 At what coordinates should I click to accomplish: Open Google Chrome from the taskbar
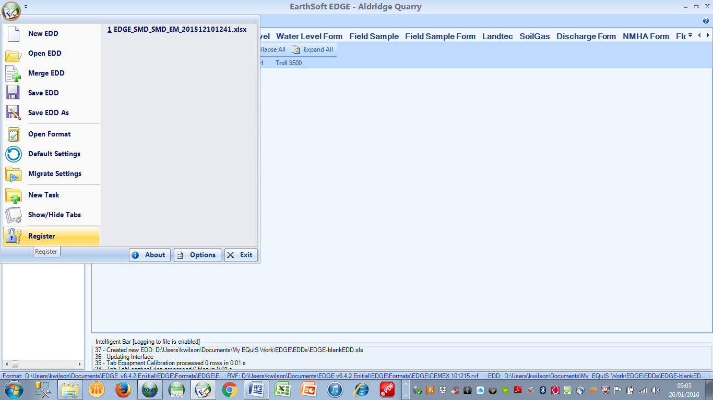click(230, 390)
